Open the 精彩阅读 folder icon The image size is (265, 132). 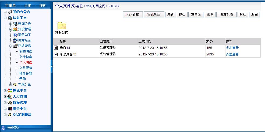[62, 26]
